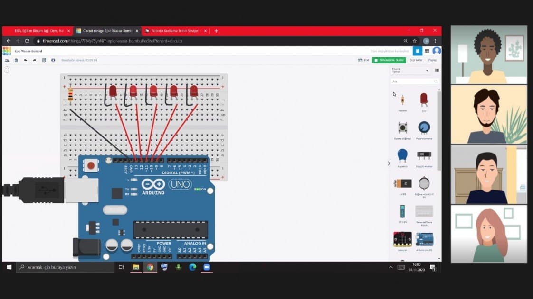Switch to the component list table view icon
Image resolution: width=533 pixels, height=299 pixels.
pyautogui.click(x=427, y=51)
